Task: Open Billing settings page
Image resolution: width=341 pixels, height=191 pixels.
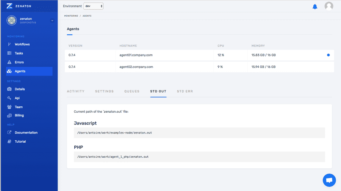Action: click(x=19, y=115)
